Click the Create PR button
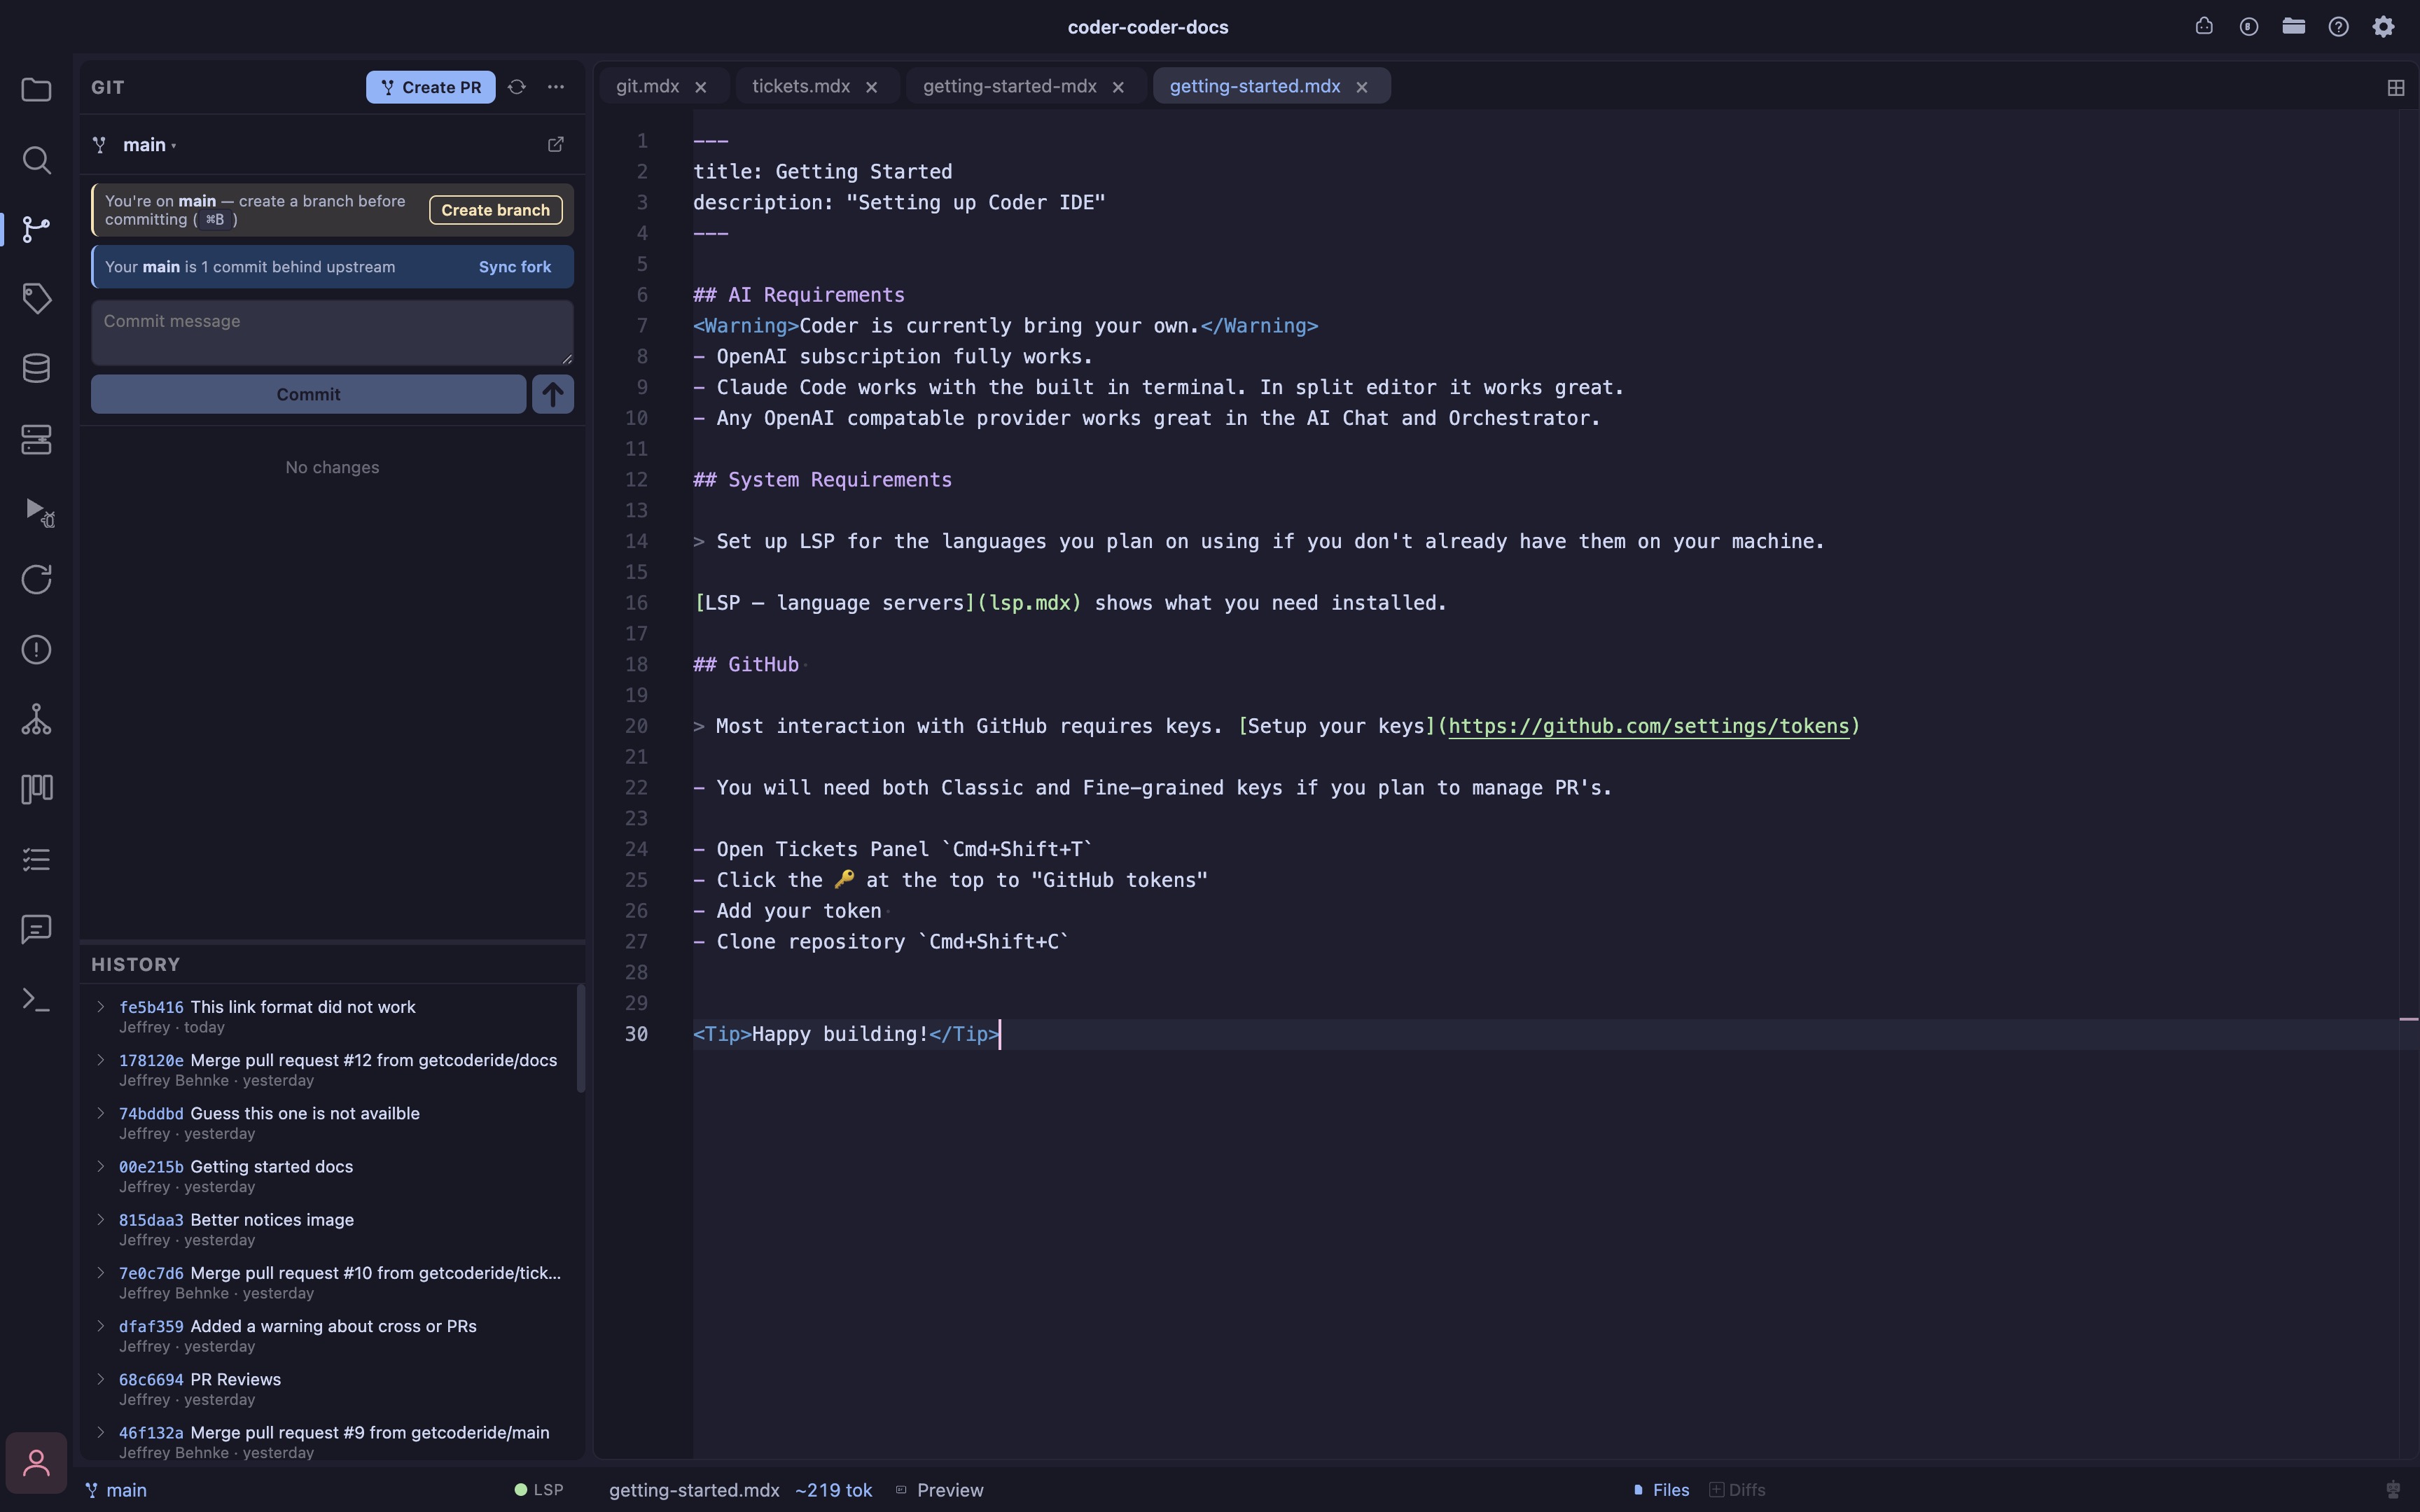Image resolution: width=2420 pixels, height=1512 pixels. coord(430,87)
